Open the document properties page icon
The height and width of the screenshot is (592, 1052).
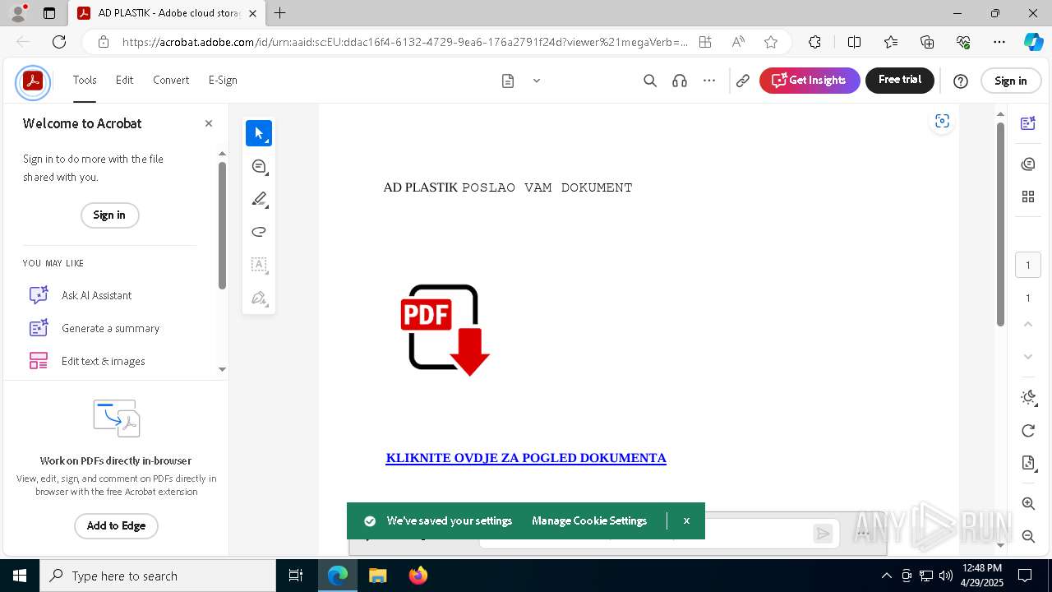[x=1028, y=463]
